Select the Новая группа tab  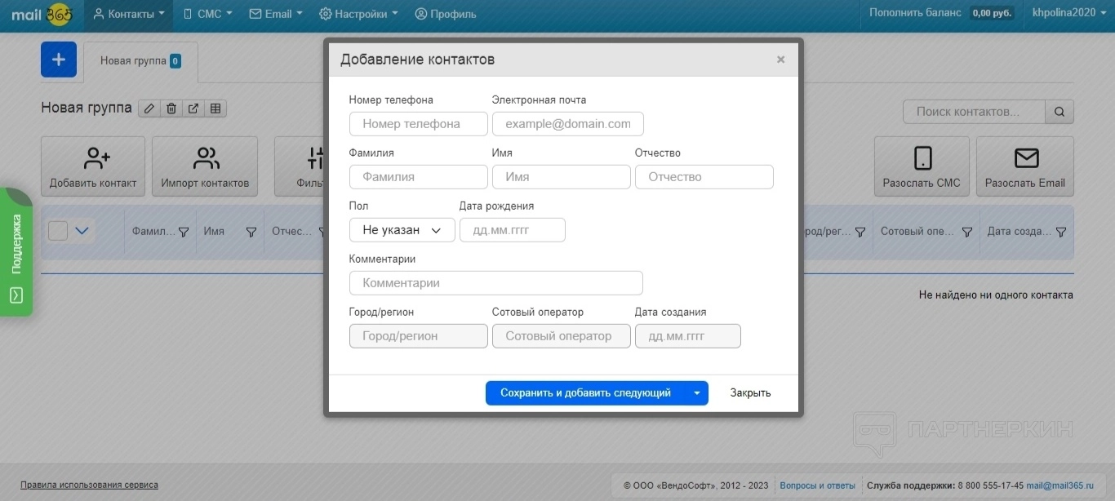click(x=140, y=61)
